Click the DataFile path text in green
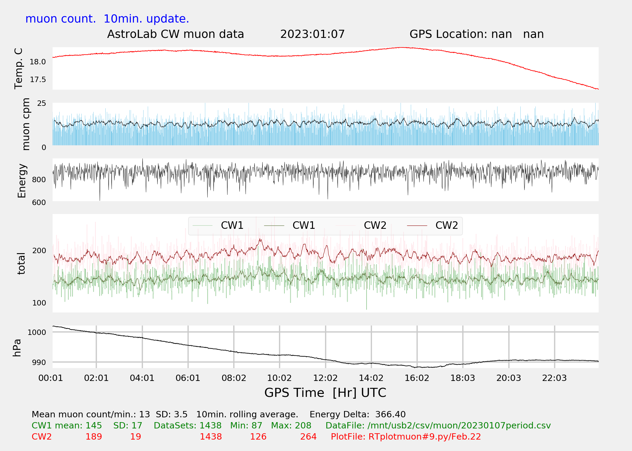Viewport: 632px width, 451px height. (438, 425)
